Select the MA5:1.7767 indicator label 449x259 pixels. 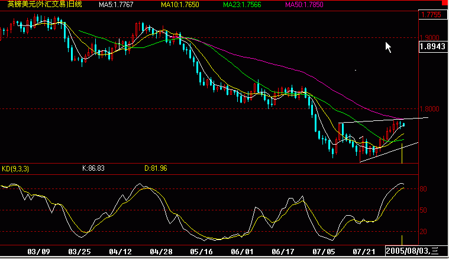[116, 5]
